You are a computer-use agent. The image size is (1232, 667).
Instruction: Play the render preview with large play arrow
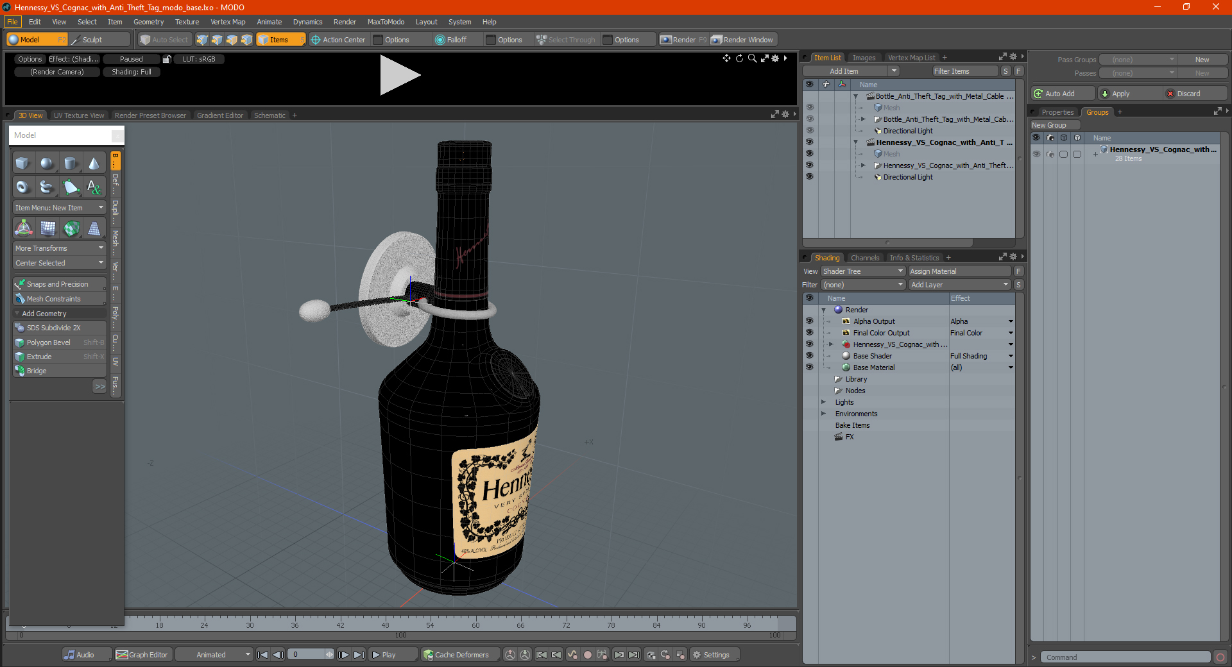400,75
